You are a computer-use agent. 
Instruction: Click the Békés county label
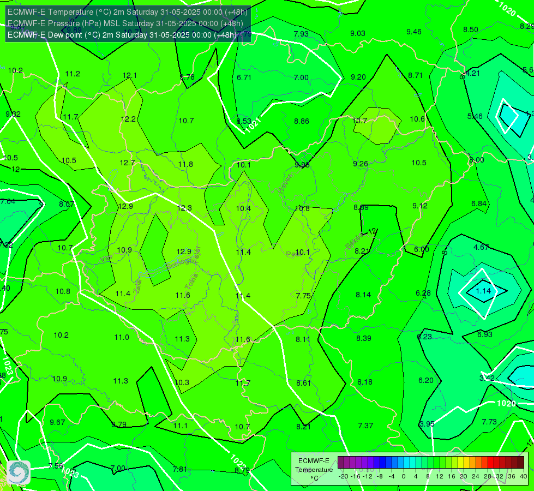[354, 241]
